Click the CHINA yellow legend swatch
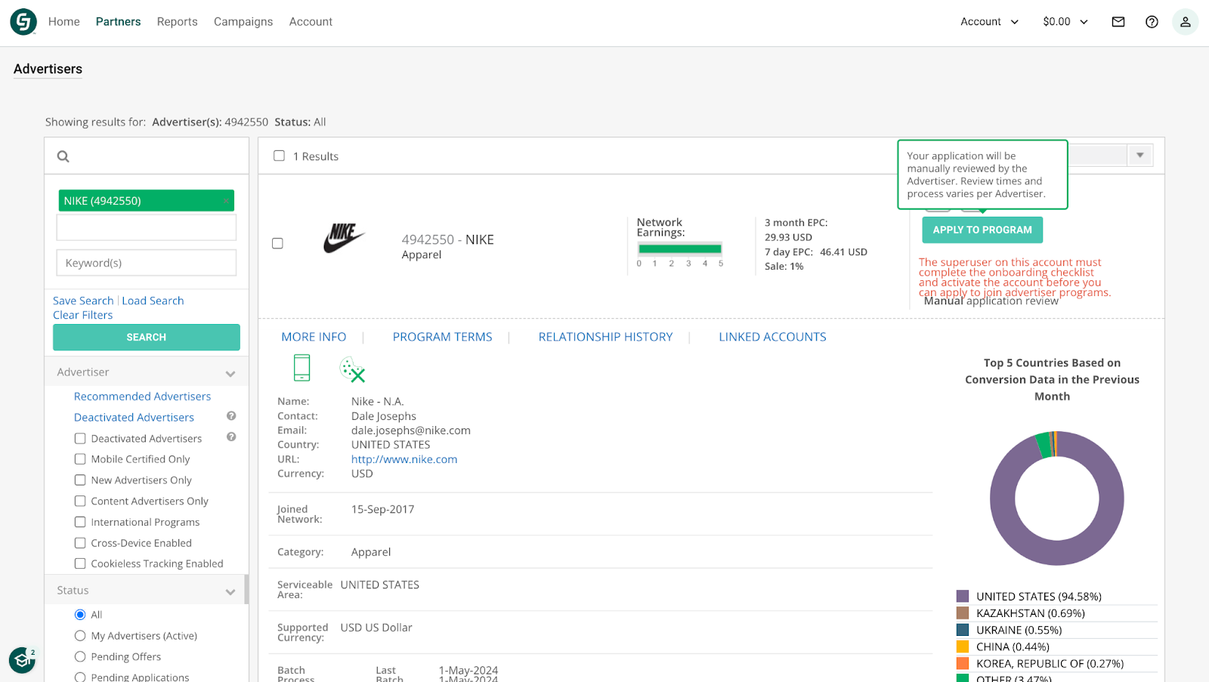1209x682 pixels. pyautogui.click(x=963, y=647)
